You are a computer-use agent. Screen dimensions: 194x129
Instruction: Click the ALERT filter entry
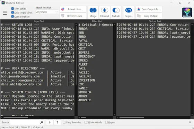pos(83,64)
